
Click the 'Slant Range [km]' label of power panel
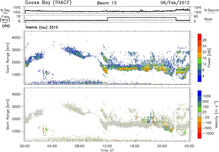(8, 58)
